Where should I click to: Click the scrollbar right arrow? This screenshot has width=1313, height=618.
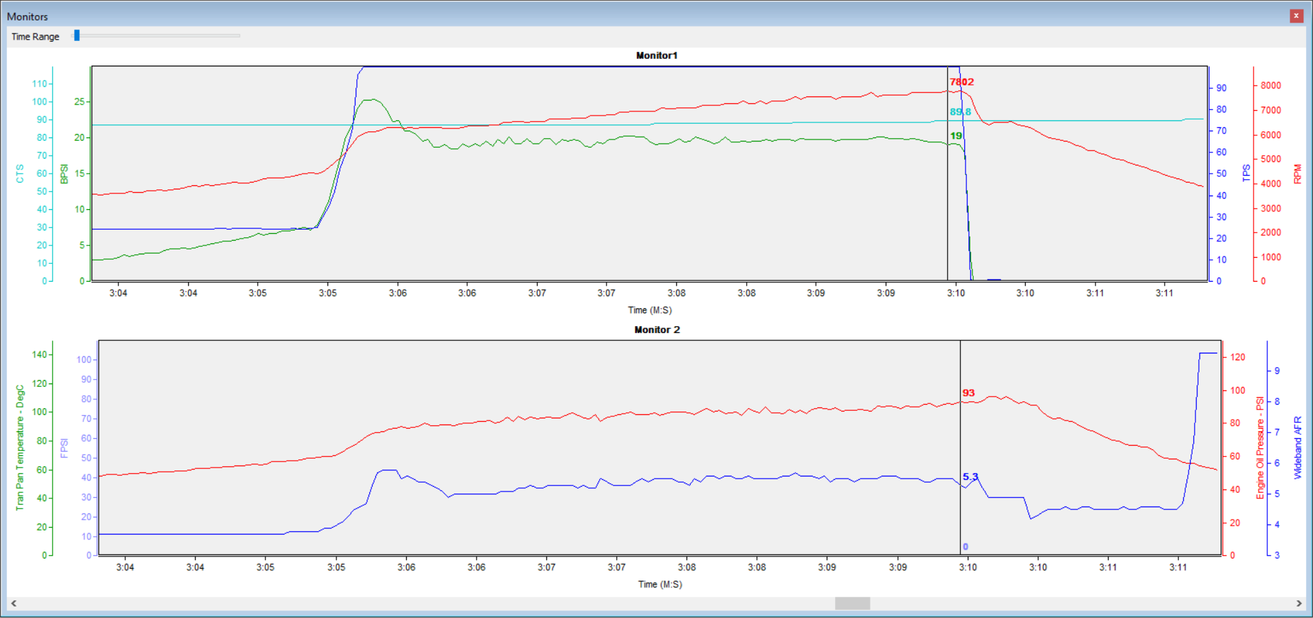[1299, 603]
